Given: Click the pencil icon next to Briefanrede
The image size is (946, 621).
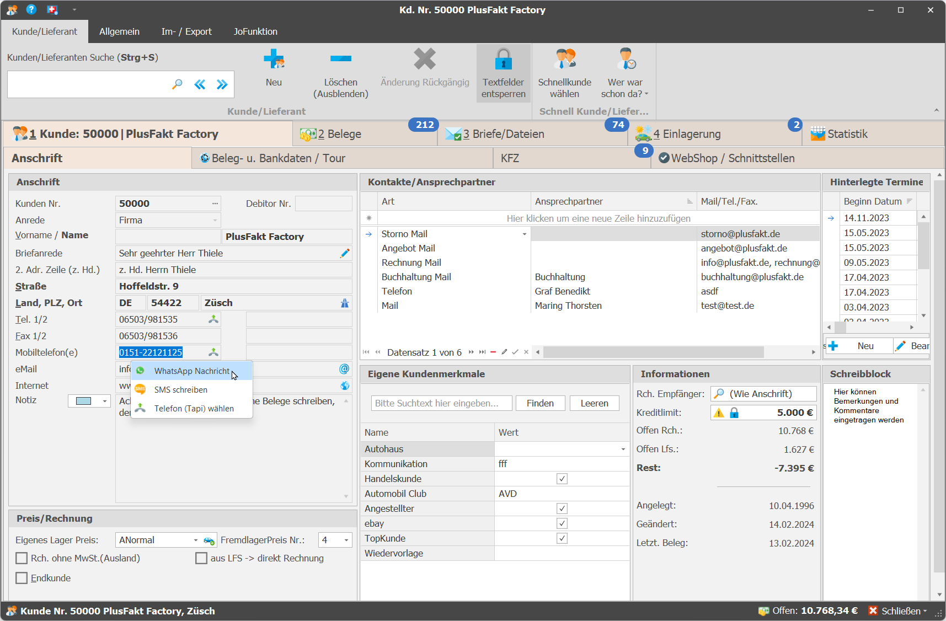Looking at the screenshot, I should 345,253.
